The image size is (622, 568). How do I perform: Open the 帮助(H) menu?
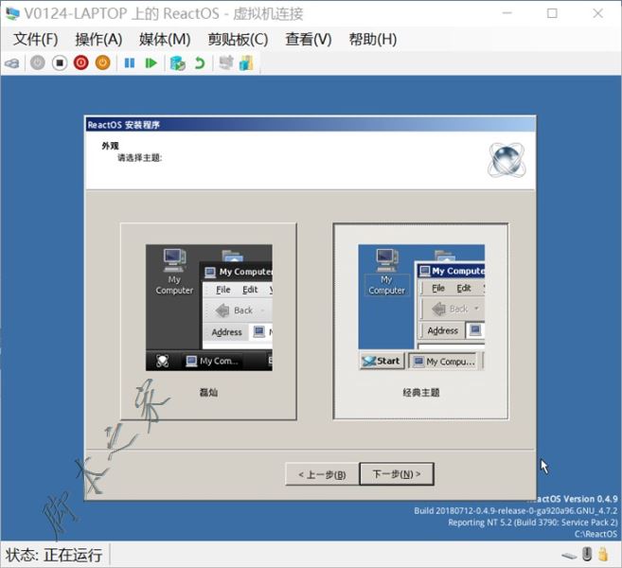coord(373,39)
